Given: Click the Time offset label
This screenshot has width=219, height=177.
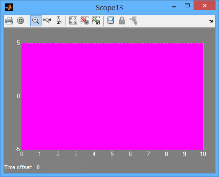Looking at the screenshot, I should pos(18,167).
